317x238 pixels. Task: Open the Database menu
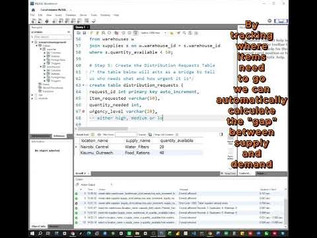(71, 15)
